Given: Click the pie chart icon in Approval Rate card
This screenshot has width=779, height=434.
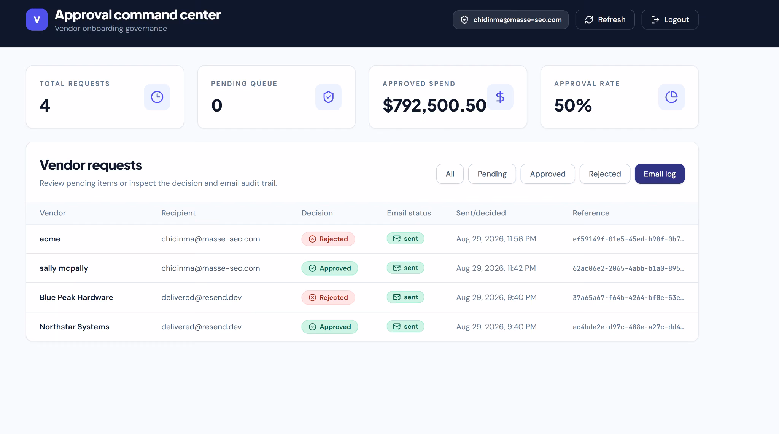Looking at the screenshot, I should [672, 97].
